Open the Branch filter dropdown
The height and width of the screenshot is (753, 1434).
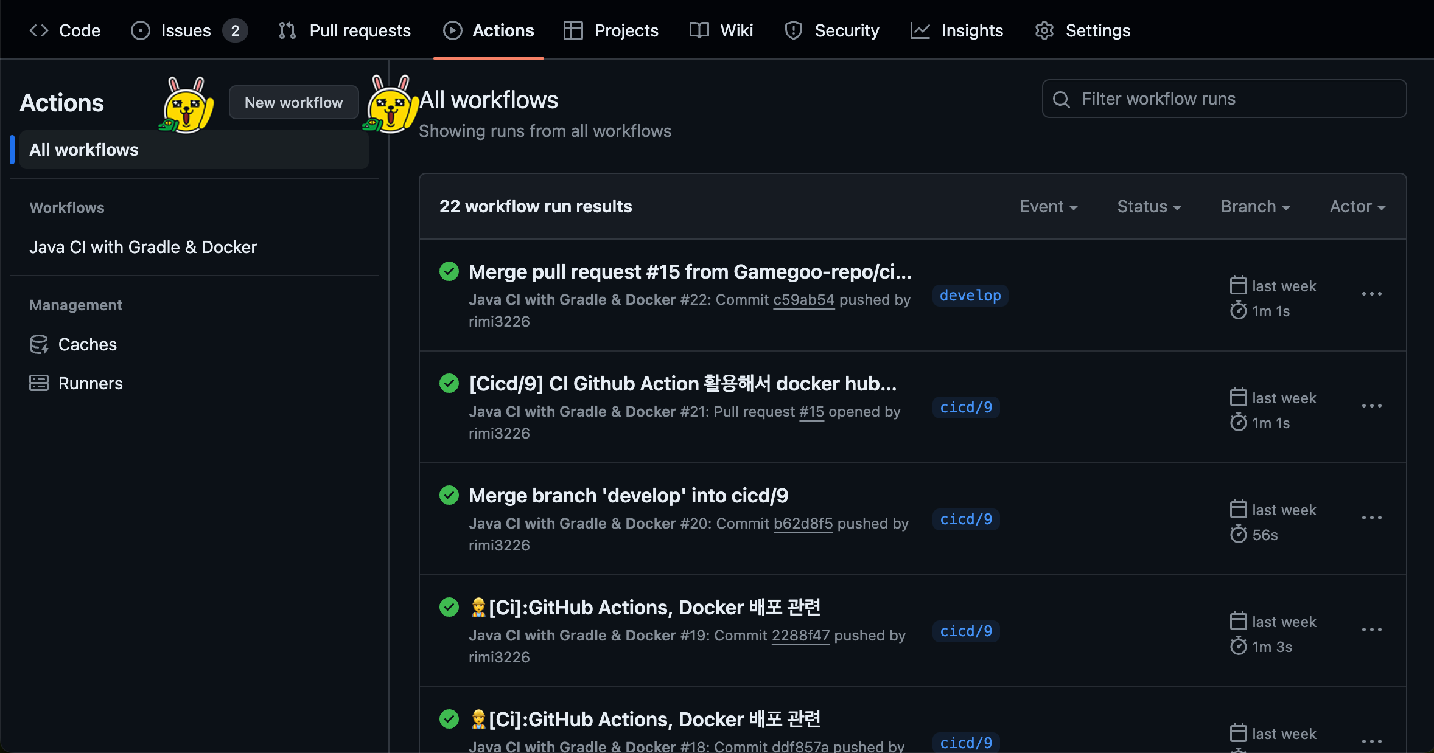pos(1256,207)
